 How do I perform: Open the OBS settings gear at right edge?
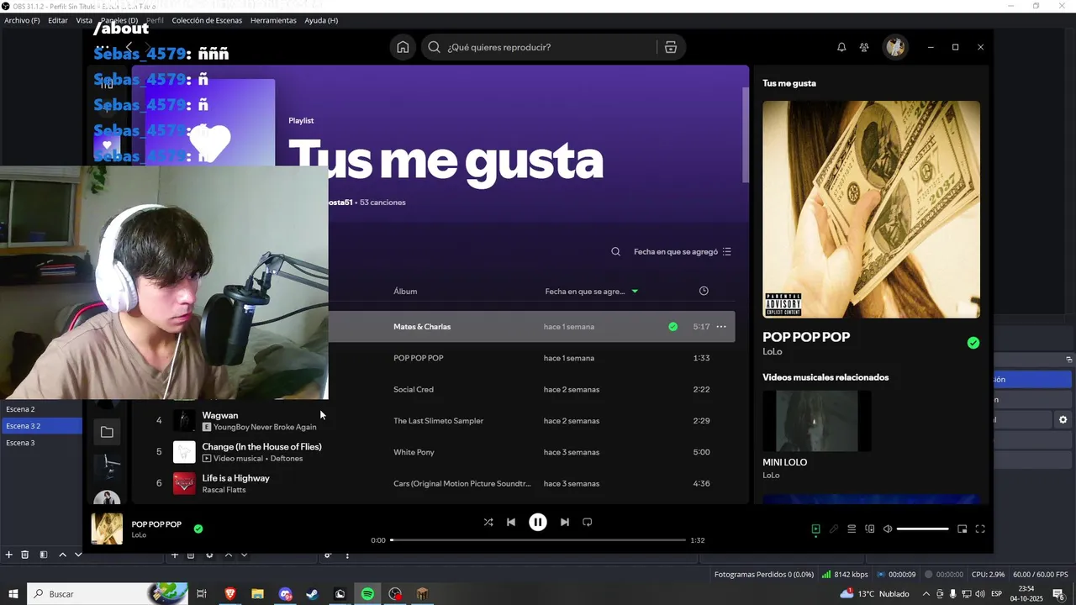click(1063, 419)
